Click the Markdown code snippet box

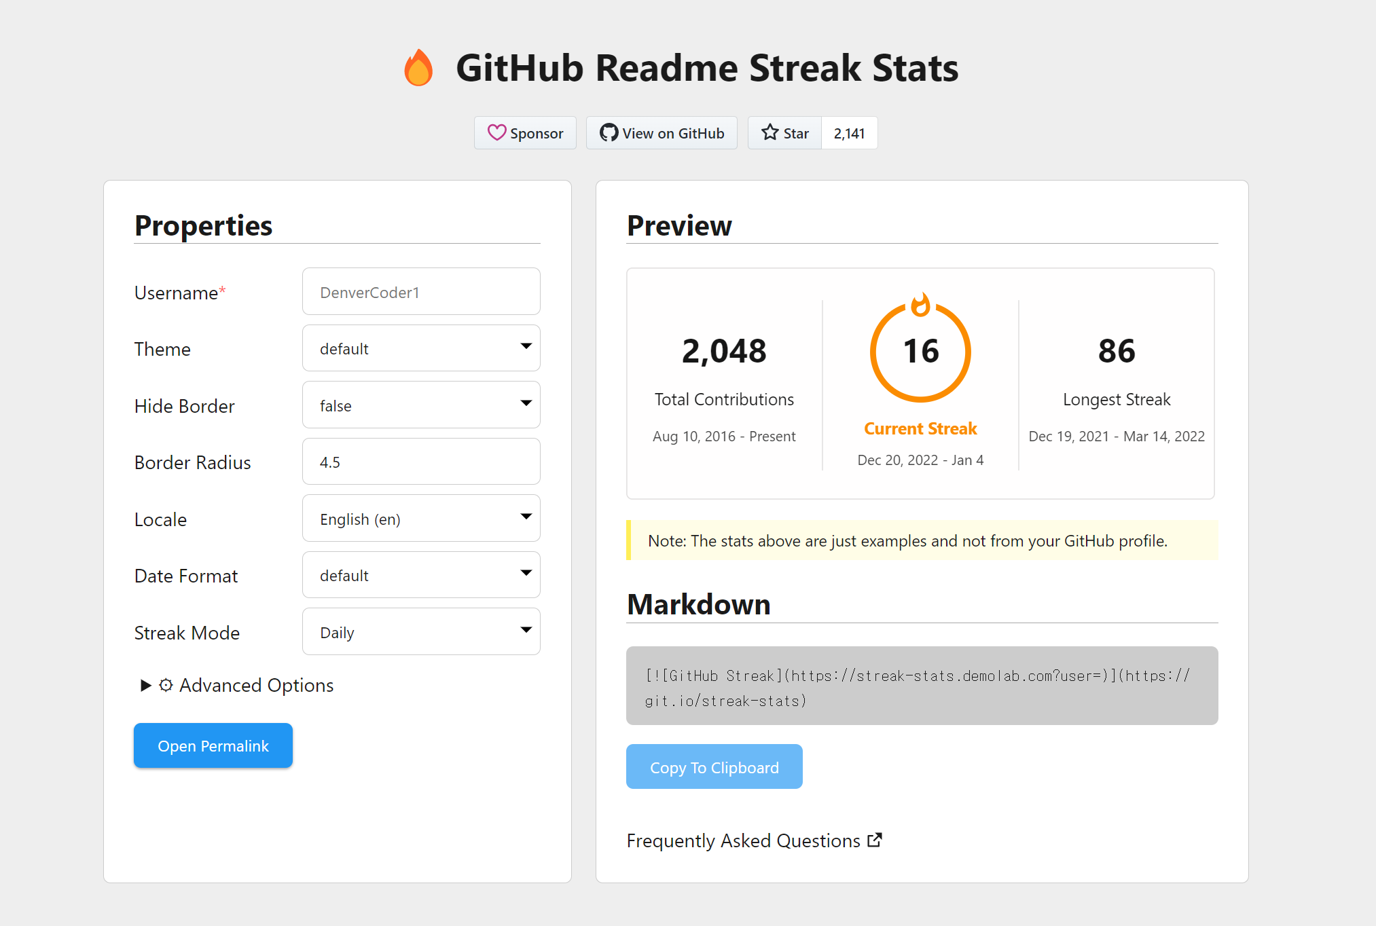pos(922,686)
